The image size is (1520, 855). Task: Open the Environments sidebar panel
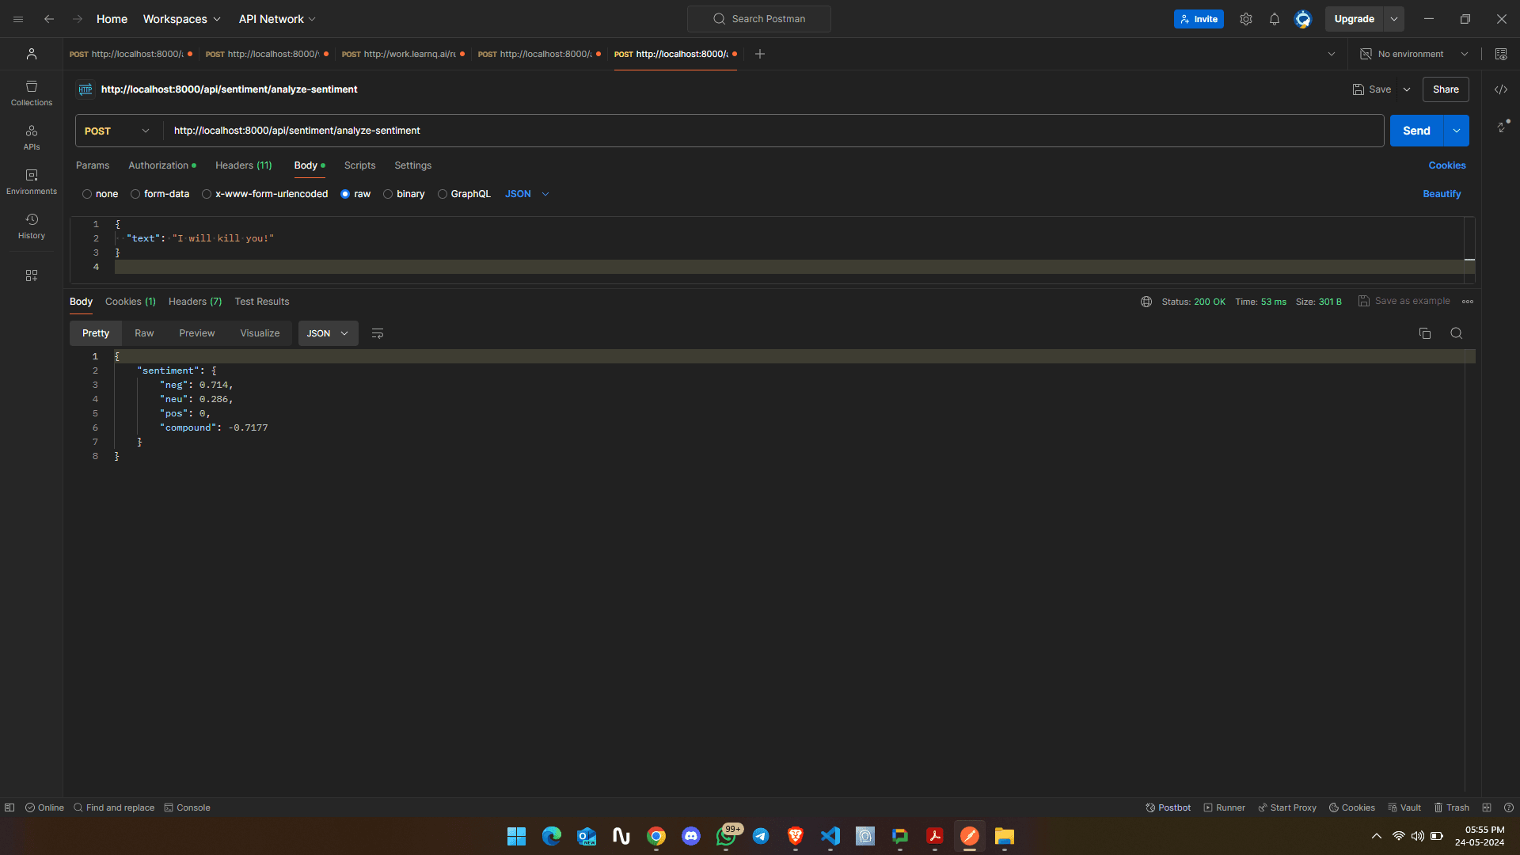tap(32, 181)
